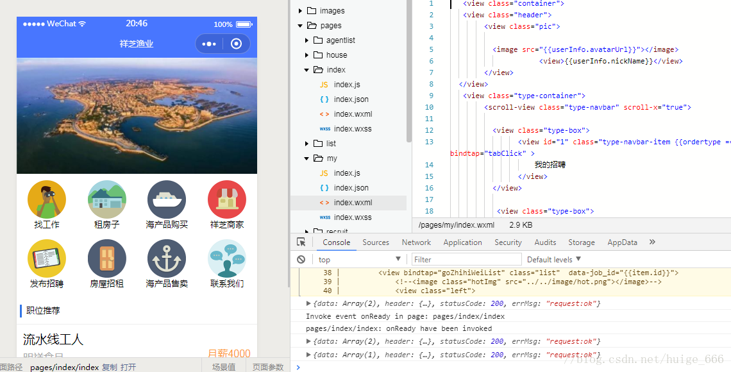The image size is (731, 372).
Task: Expand the data: Array(1) log entry
Action: 308,355
